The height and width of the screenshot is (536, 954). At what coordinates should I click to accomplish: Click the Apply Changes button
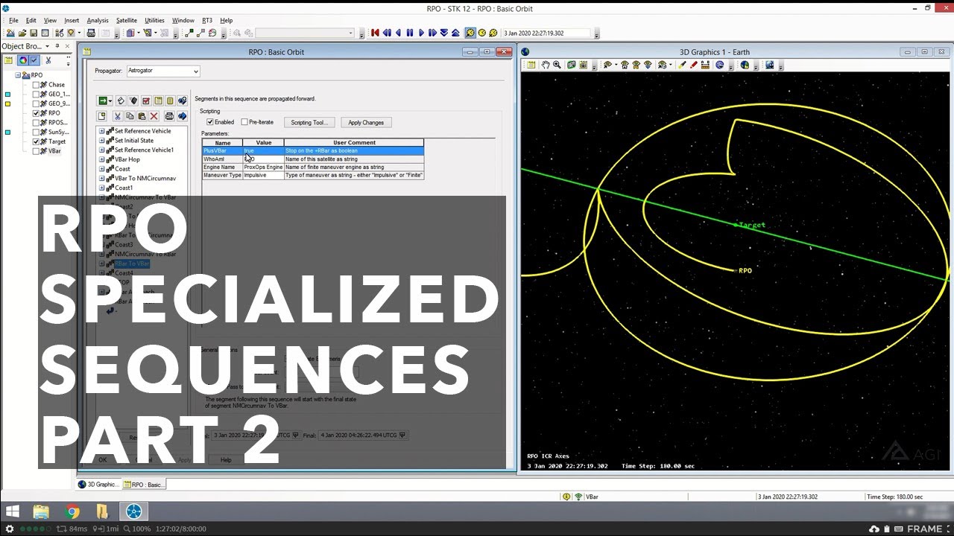(366, 122)
